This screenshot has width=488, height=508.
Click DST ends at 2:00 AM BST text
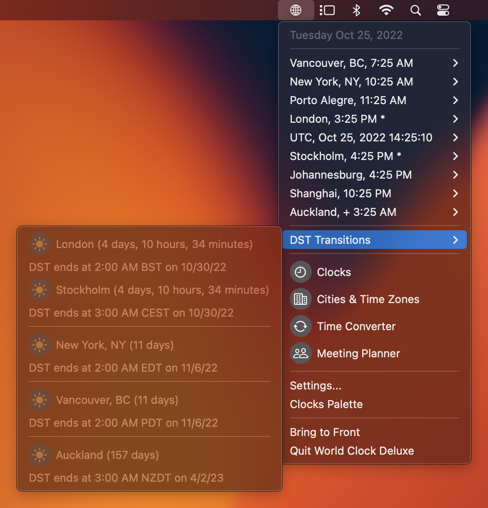[x=128, y=267]
